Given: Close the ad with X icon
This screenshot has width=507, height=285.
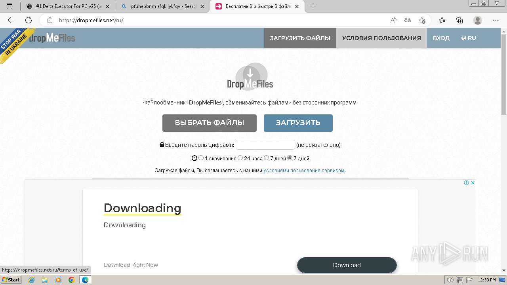Looking at the screenshot, I should pos(473,182).
